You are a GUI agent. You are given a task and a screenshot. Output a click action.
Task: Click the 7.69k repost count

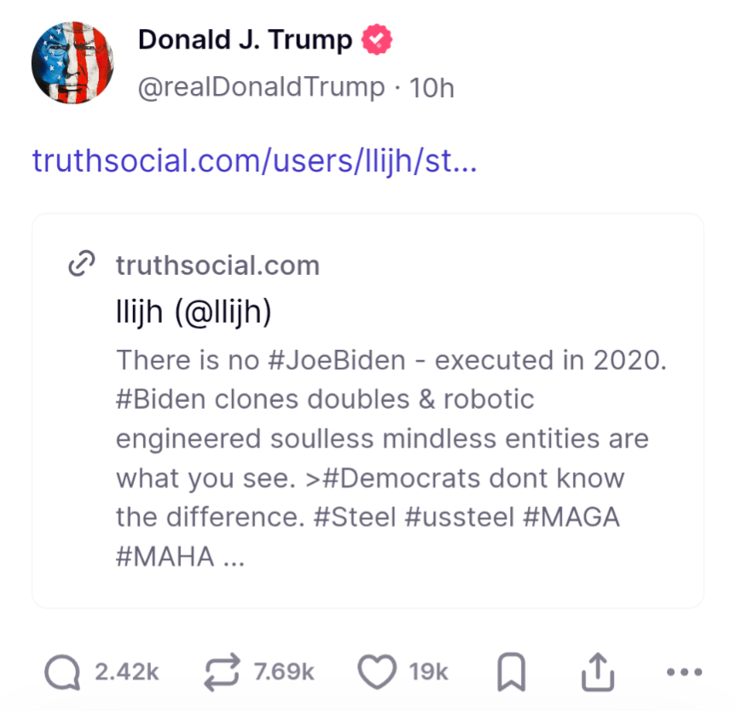(284, 673)
